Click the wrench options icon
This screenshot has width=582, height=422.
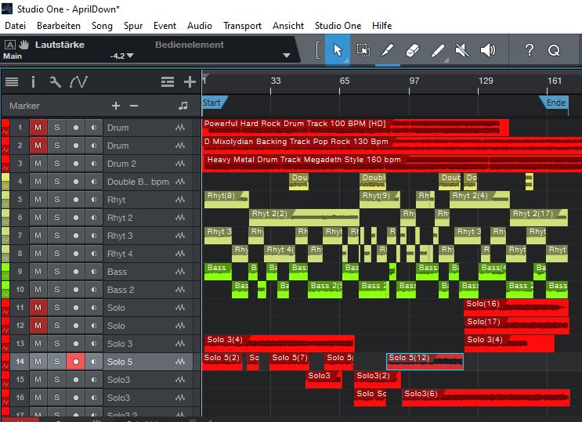56,81
